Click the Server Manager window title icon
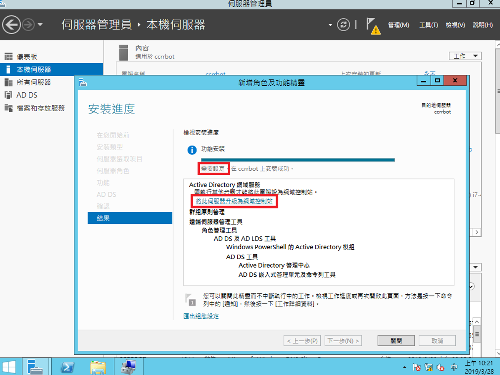This screenshot has height=375, width=500. tap(2, 3)
